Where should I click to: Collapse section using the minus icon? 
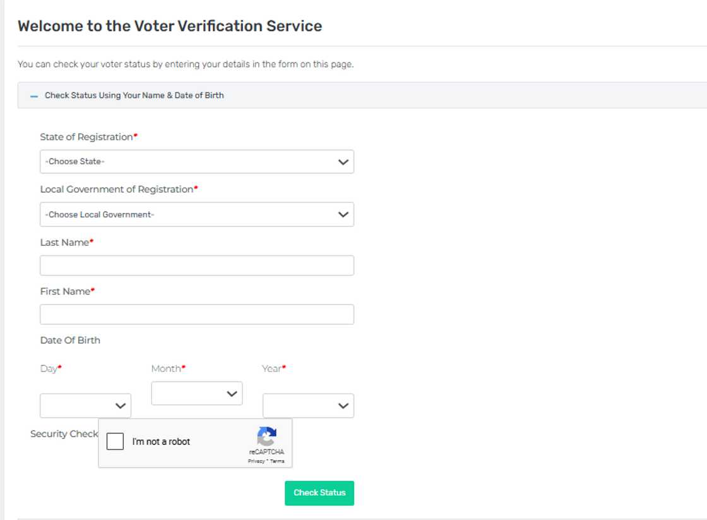pos(34,96)
